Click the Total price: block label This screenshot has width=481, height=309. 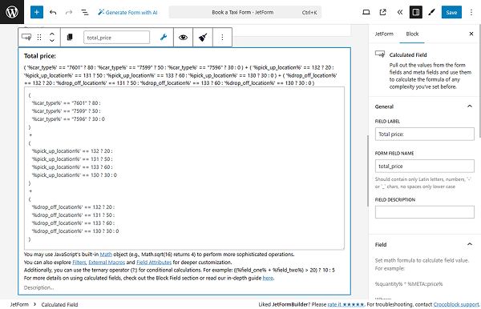(40, 56)
